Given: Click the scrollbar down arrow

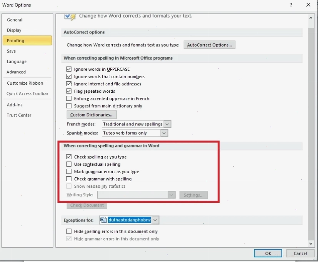Looking at the screenshot, I should click(x=311, y=244).
